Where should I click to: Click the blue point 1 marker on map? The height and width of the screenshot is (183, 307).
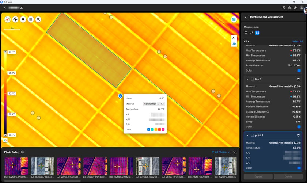point(120,96)
